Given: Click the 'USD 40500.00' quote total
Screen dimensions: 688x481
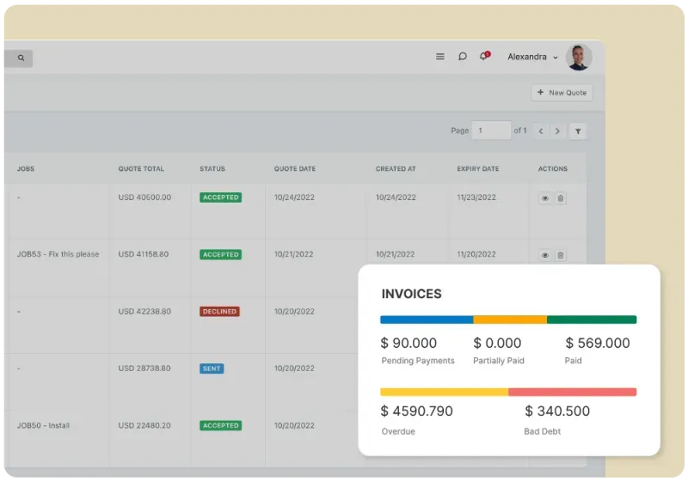Looking at the screenshot, I should tap(144, 198).
